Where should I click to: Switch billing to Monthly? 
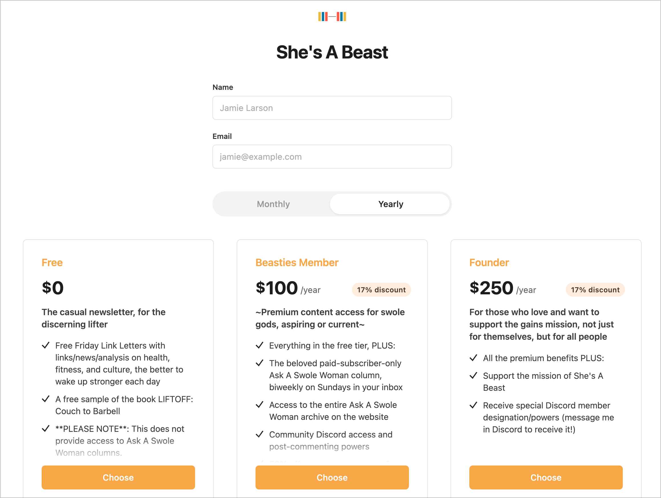coord(273,204)
